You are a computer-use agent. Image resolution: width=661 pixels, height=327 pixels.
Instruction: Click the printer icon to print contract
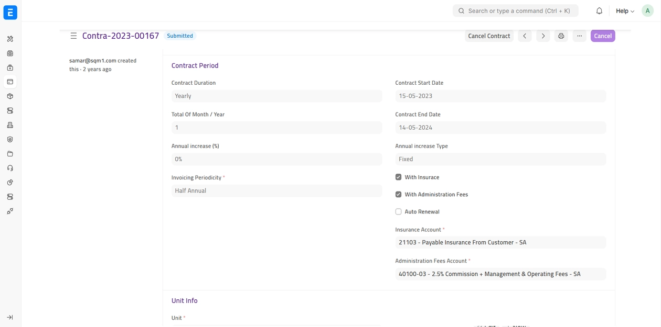561,36
